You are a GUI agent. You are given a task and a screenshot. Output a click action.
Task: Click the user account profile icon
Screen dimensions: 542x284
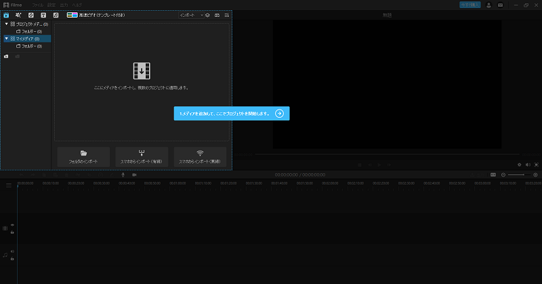[x=488, y=5]
